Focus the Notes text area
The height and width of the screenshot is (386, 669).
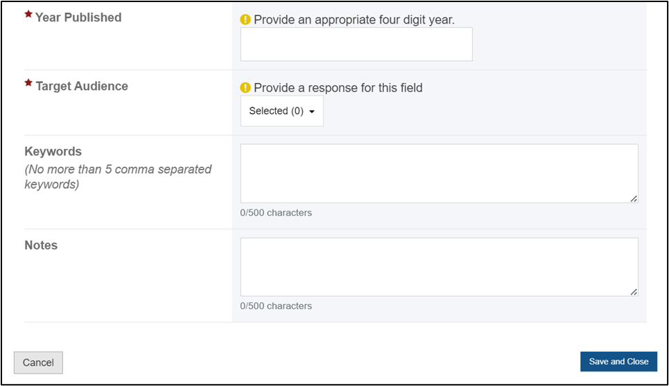point(439,267)
